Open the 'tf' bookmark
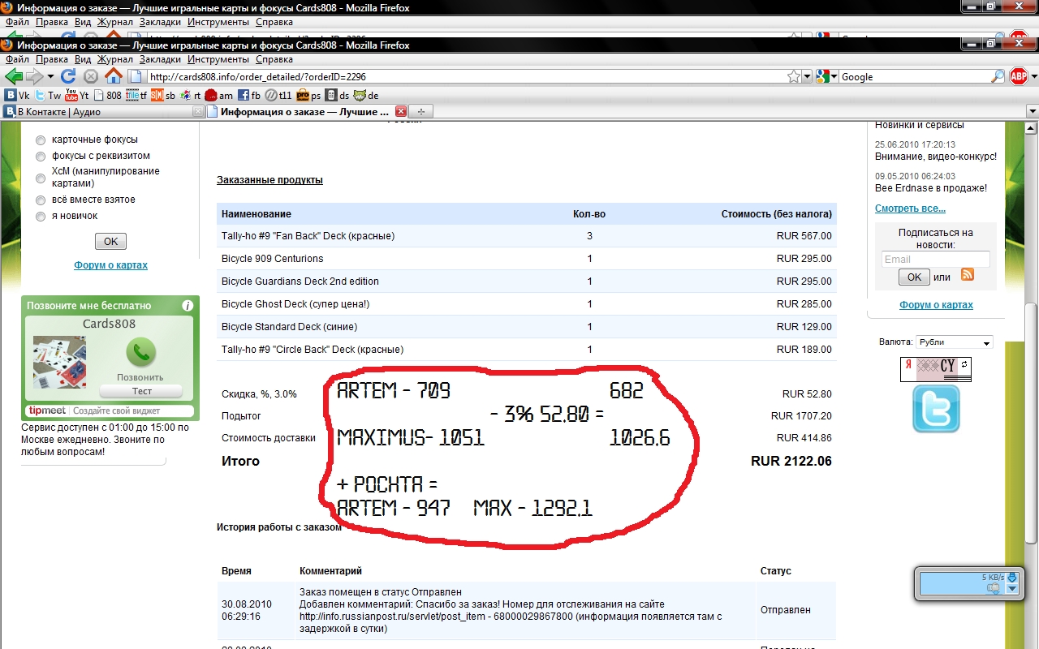 (136, 95)
